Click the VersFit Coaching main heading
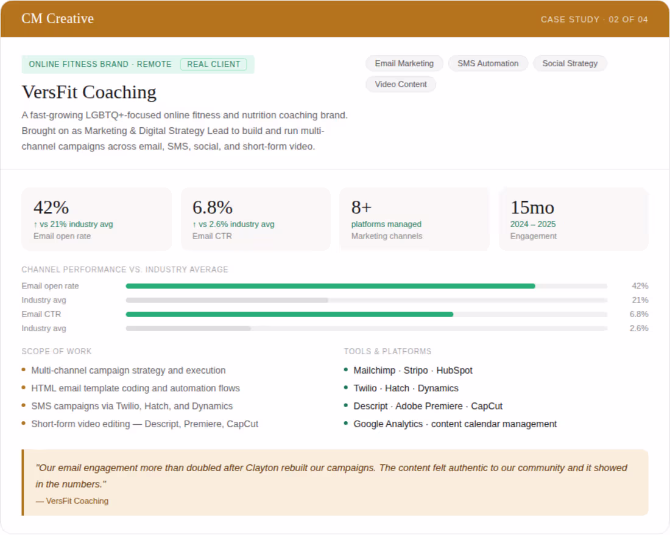The image size is (670, 535). (89, 93)
